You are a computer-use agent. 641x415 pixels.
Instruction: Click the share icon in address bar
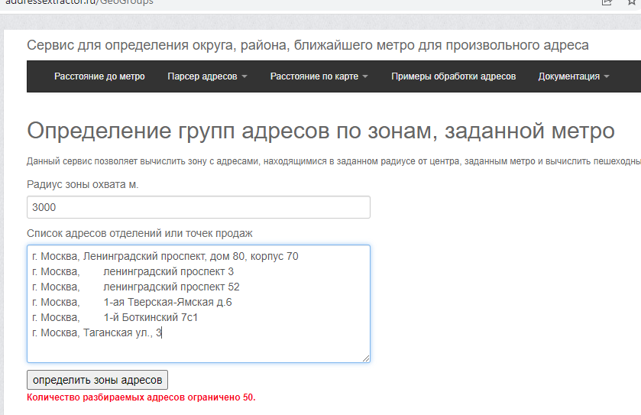[x=607, y=2]
